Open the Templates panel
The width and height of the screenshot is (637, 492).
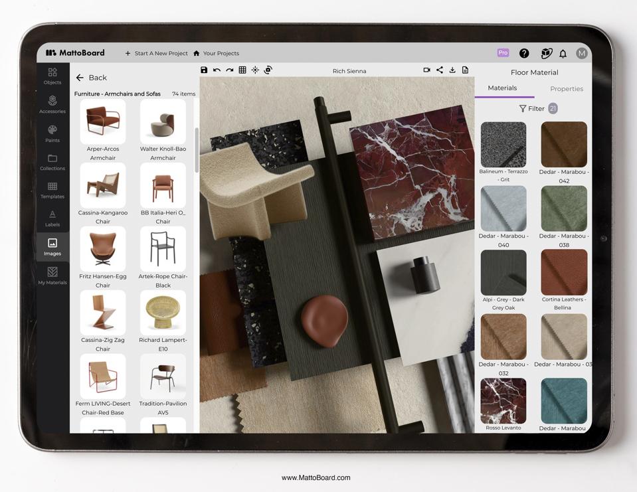point(52,190)
